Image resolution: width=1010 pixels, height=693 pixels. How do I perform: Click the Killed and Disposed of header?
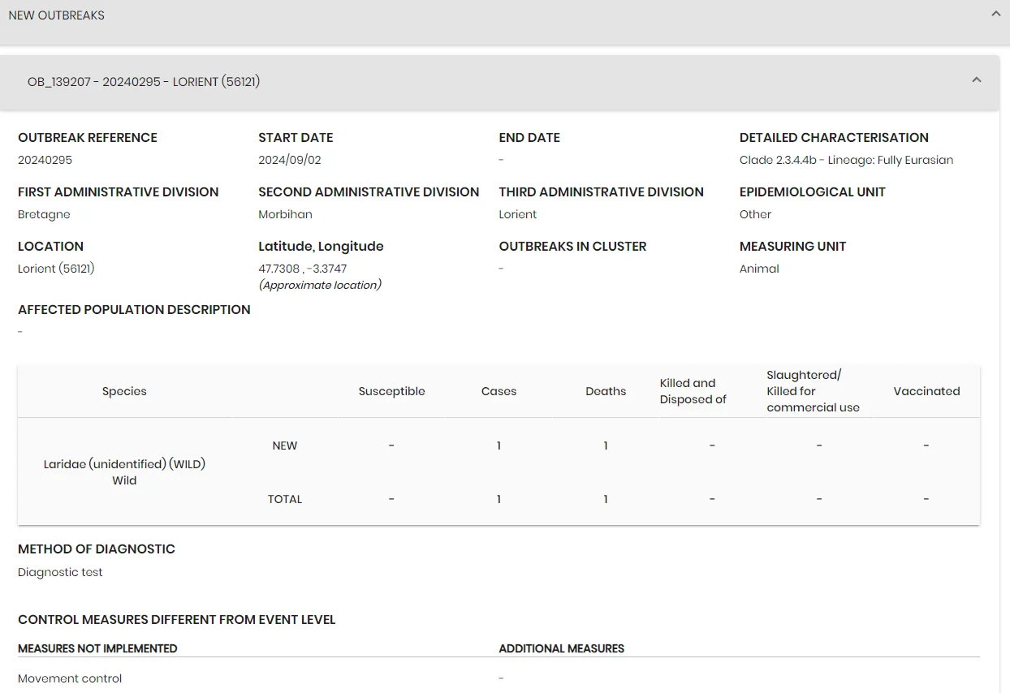pos(693,391)
